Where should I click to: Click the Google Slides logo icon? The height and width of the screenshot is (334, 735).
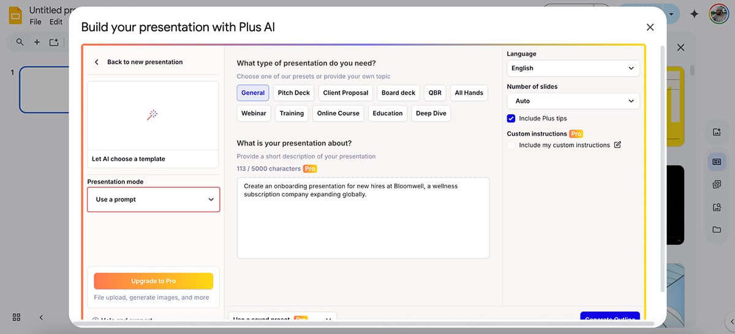(15, 15)
